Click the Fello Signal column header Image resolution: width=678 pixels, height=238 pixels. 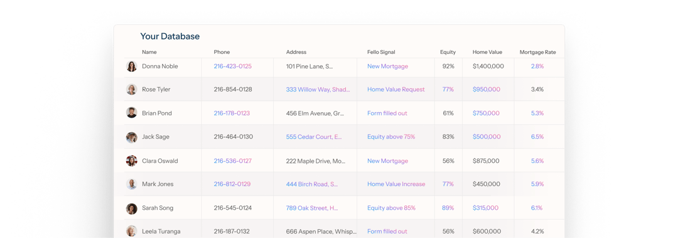point(381,52)
